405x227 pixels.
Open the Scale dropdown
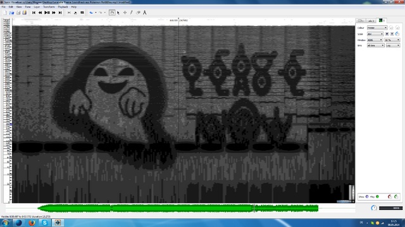tap(375, 34)
